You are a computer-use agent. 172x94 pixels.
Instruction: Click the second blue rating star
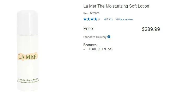88,19
